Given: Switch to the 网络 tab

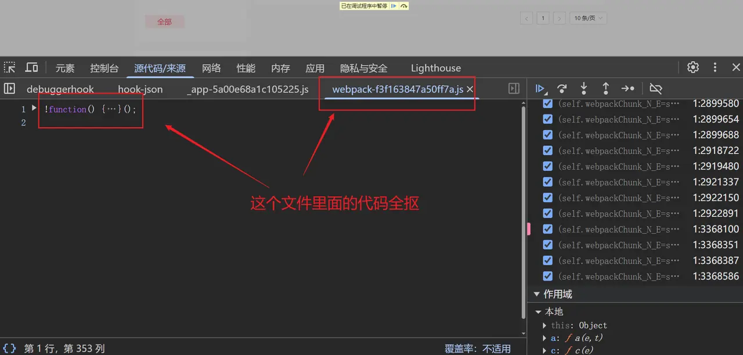Looking at the screenshot, I should click(211, 68).
